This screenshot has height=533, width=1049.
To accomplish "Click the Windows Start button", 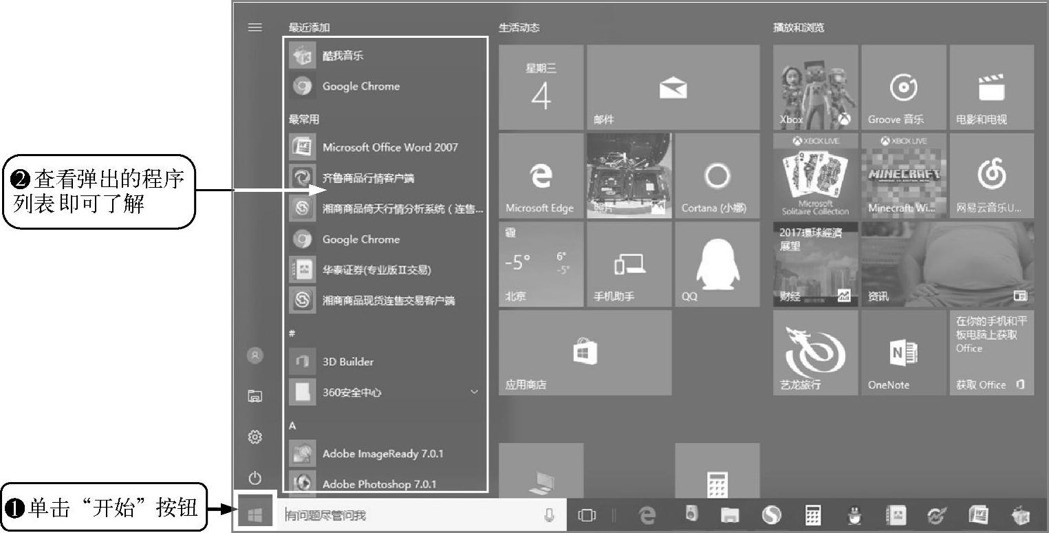I will (255, 514).
